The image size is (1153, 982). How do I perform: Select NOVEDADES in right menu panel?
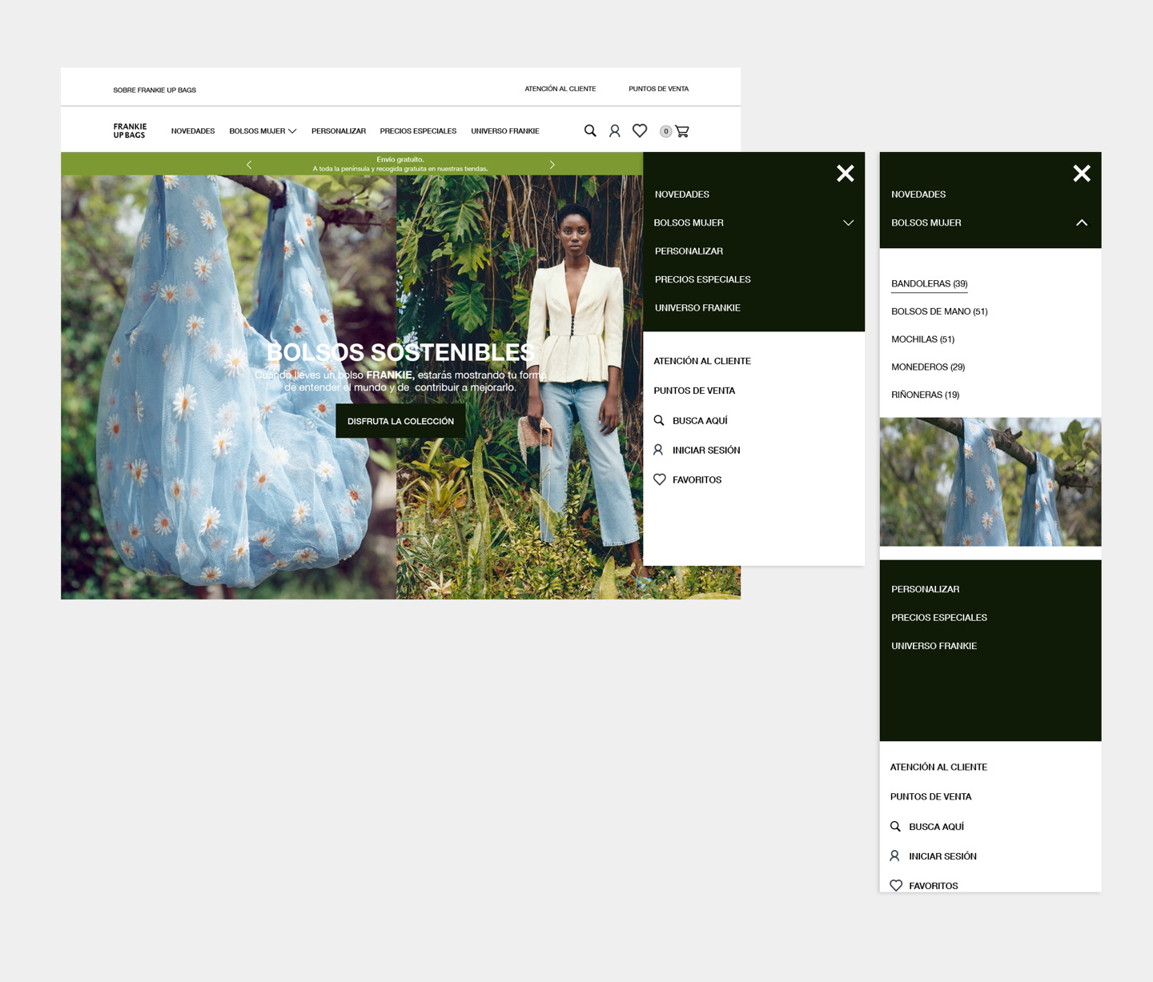pos(918,194)
